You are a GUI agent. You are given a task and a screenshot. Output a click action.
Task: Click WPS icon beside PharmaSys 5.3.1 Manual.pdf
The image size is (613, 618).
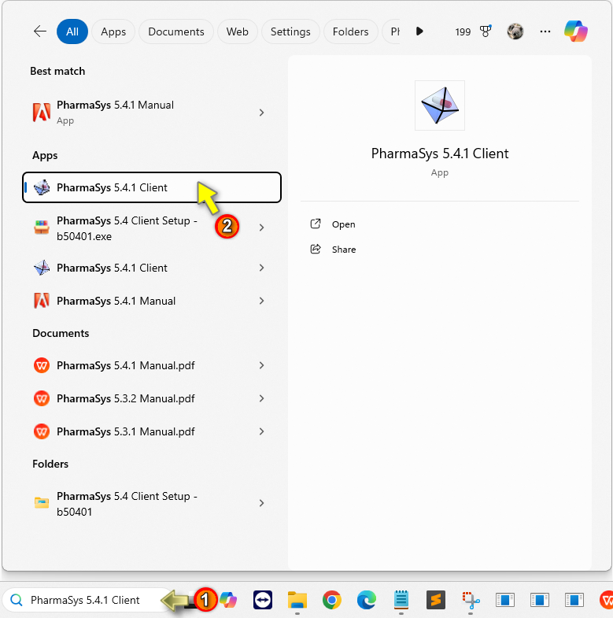point(42,431)
